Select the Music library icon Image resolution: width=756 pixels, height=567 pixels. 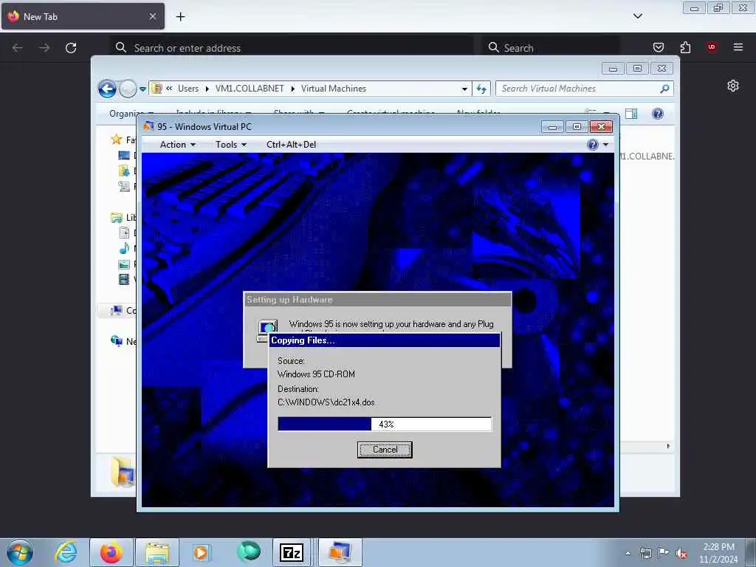[124, 248]
